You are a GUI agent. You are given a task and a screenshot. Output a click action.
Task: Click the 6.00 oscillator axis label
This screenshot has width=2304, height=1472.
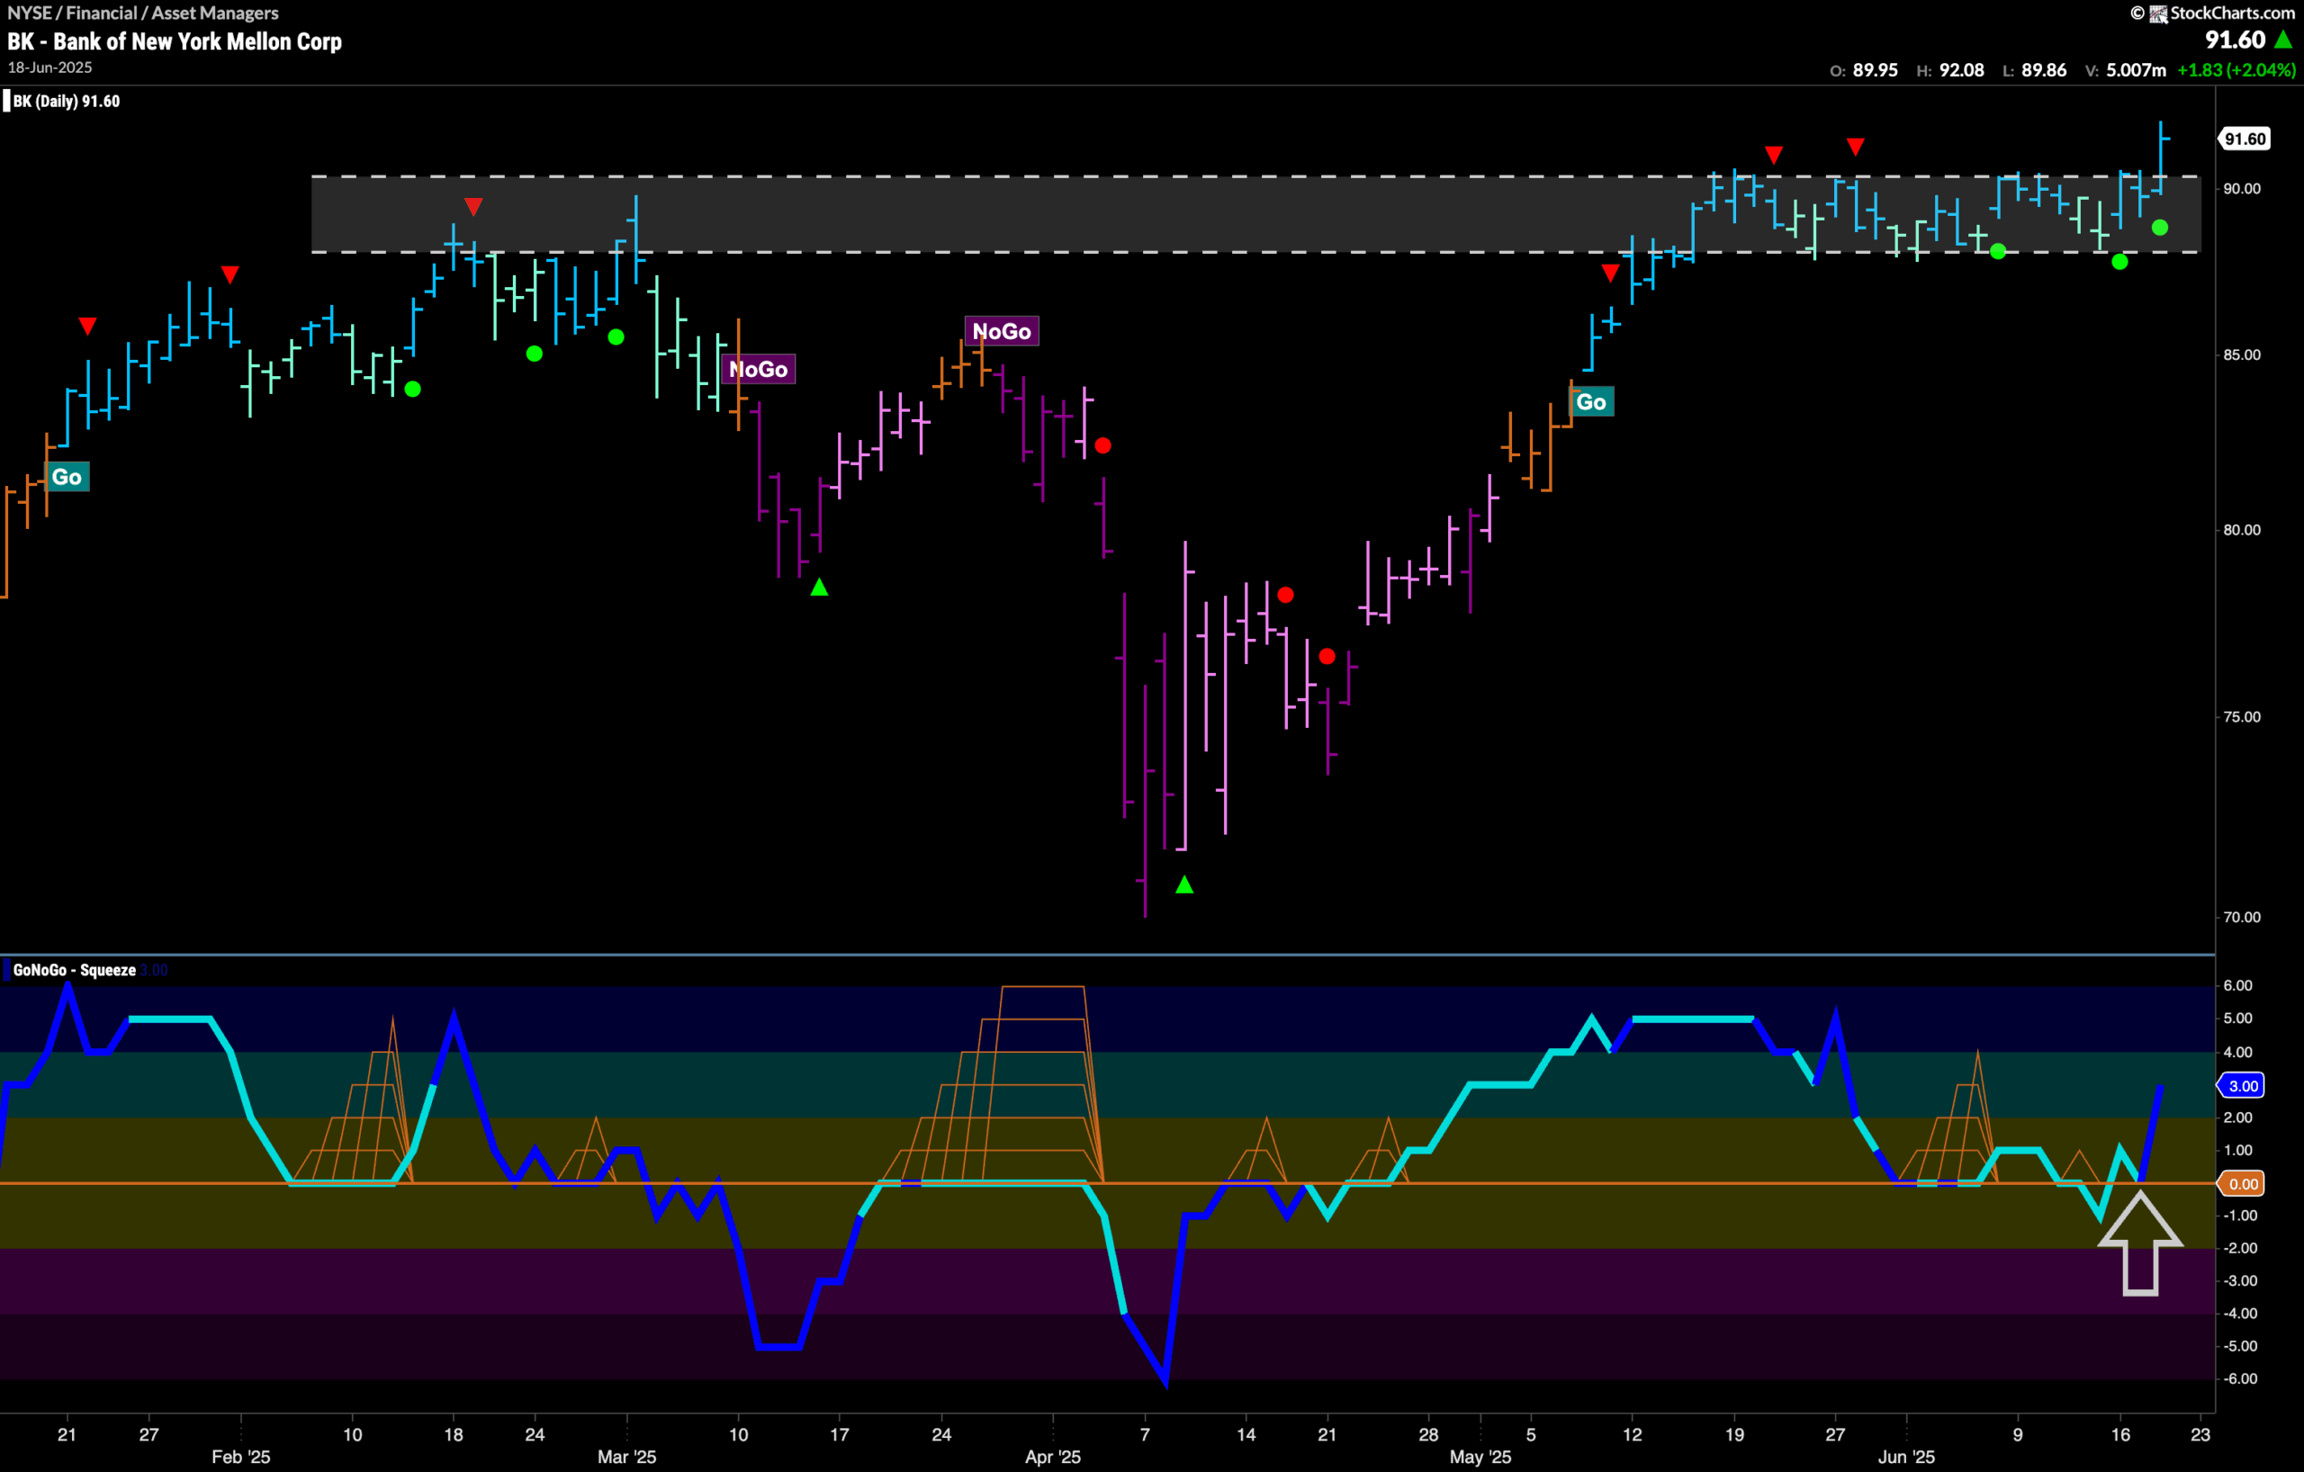coord(2237,985)
